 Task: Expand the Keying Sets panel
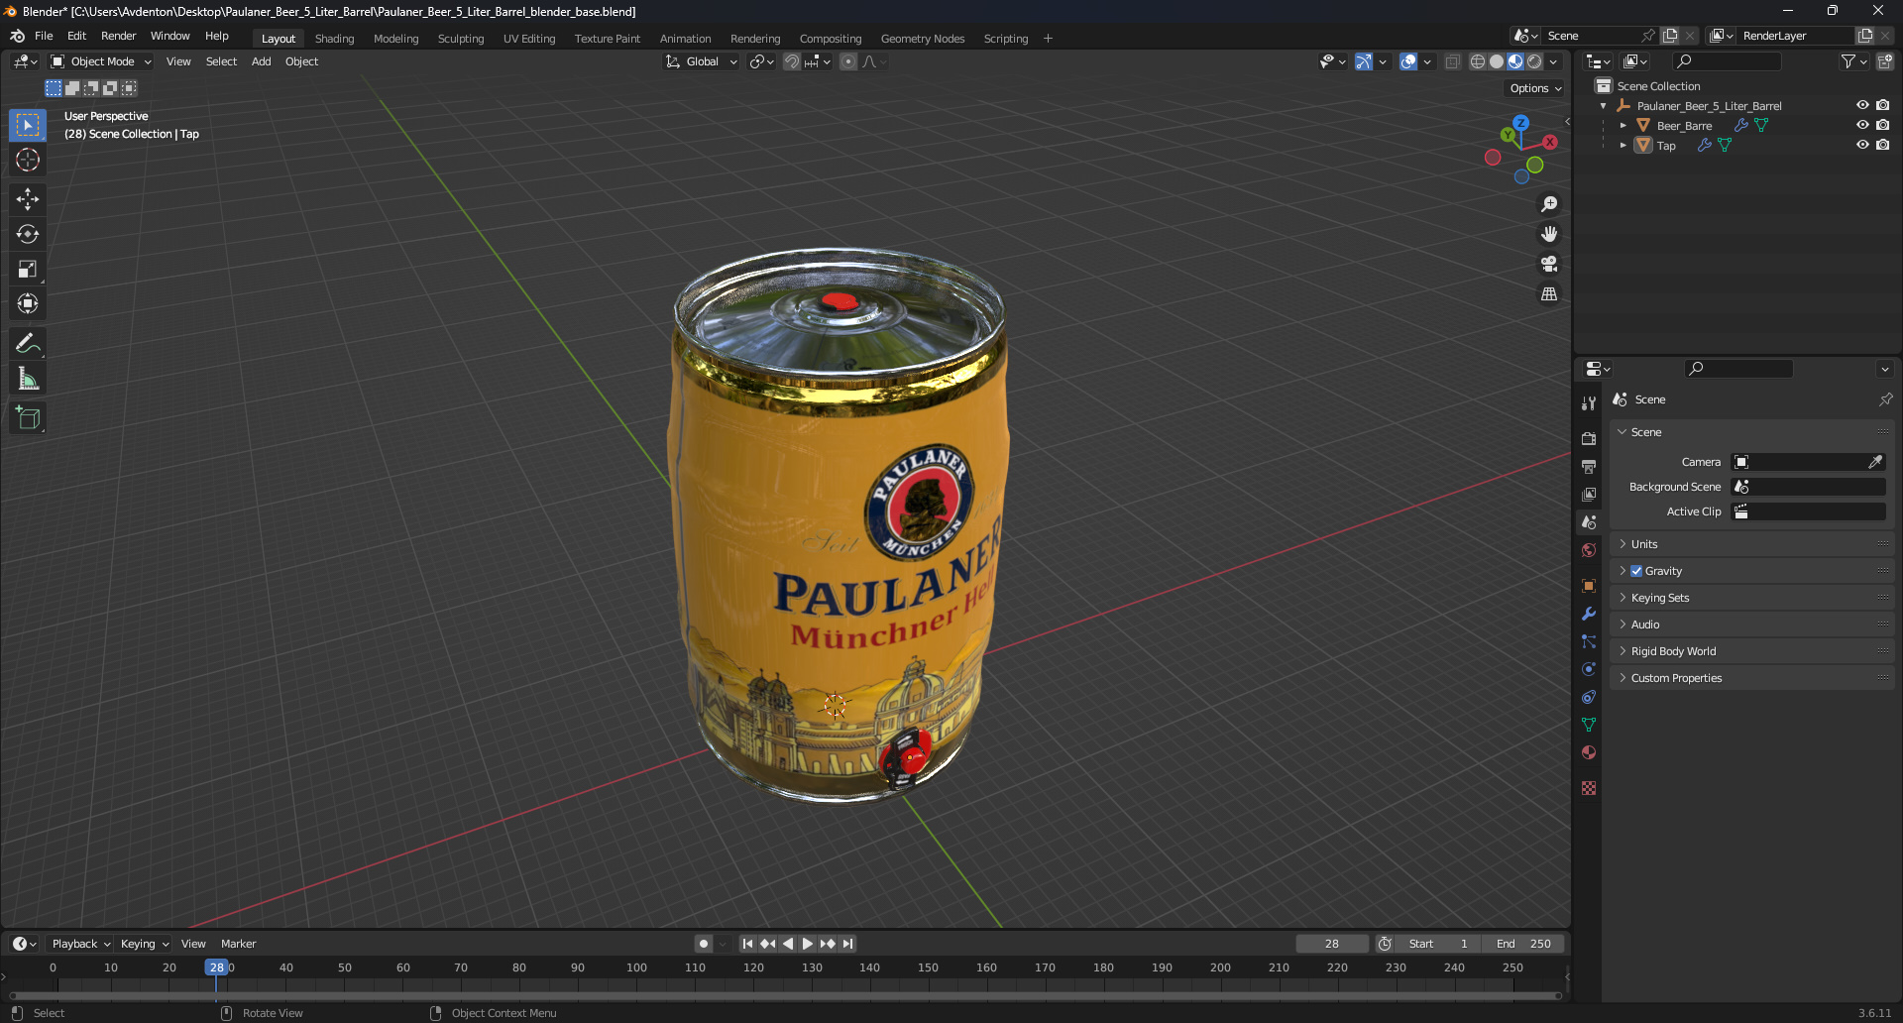tap(1751, 598)
